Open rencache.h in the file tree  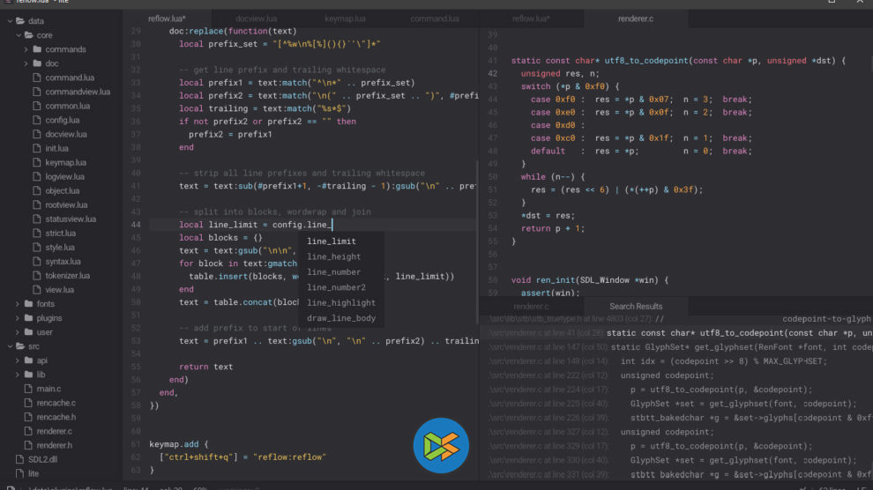coord(56,417)
